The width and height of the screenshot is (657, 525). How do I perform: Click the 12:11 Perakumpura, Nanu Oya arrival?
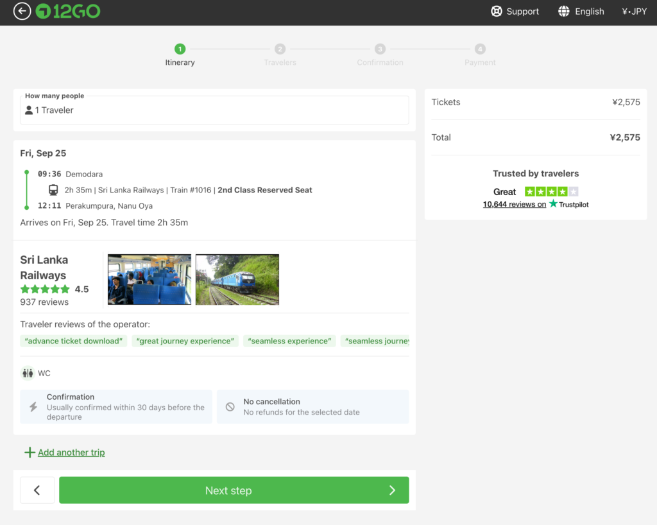(x=95, y=206)
